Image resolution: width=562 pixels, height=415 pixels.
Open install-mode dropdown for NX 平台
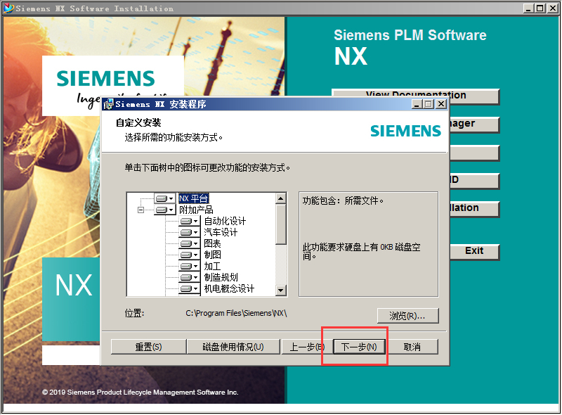pyautogui.click(x=165, y=198)
